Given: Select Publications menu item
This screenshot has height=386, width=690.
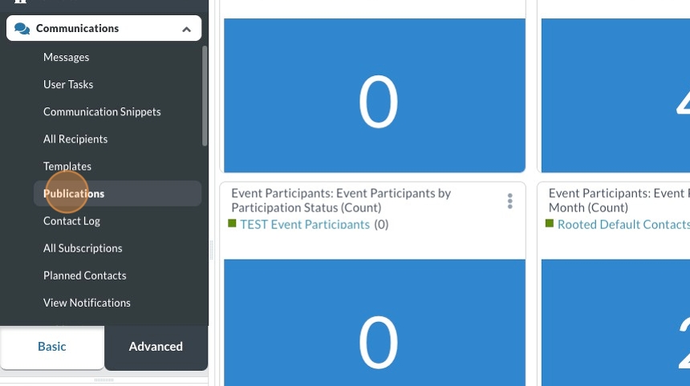Looking at the screenshot, I should click(x=74, y=194).
